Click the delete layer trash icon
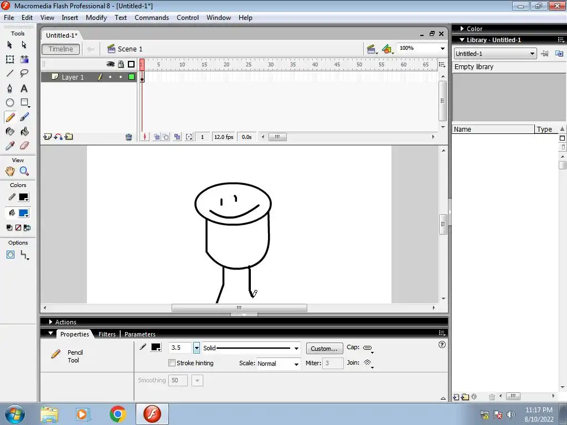The image size is (567, 425). (x=128, y=137)
